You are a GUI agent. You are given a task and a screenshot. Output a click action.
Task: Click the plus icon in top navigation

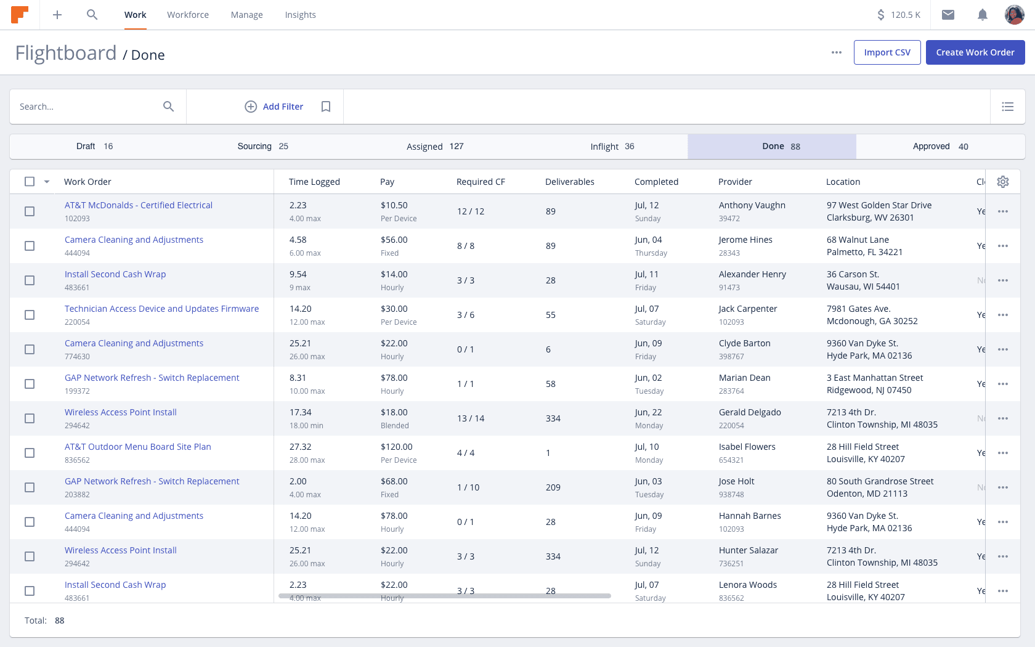(x=57, y=15)
